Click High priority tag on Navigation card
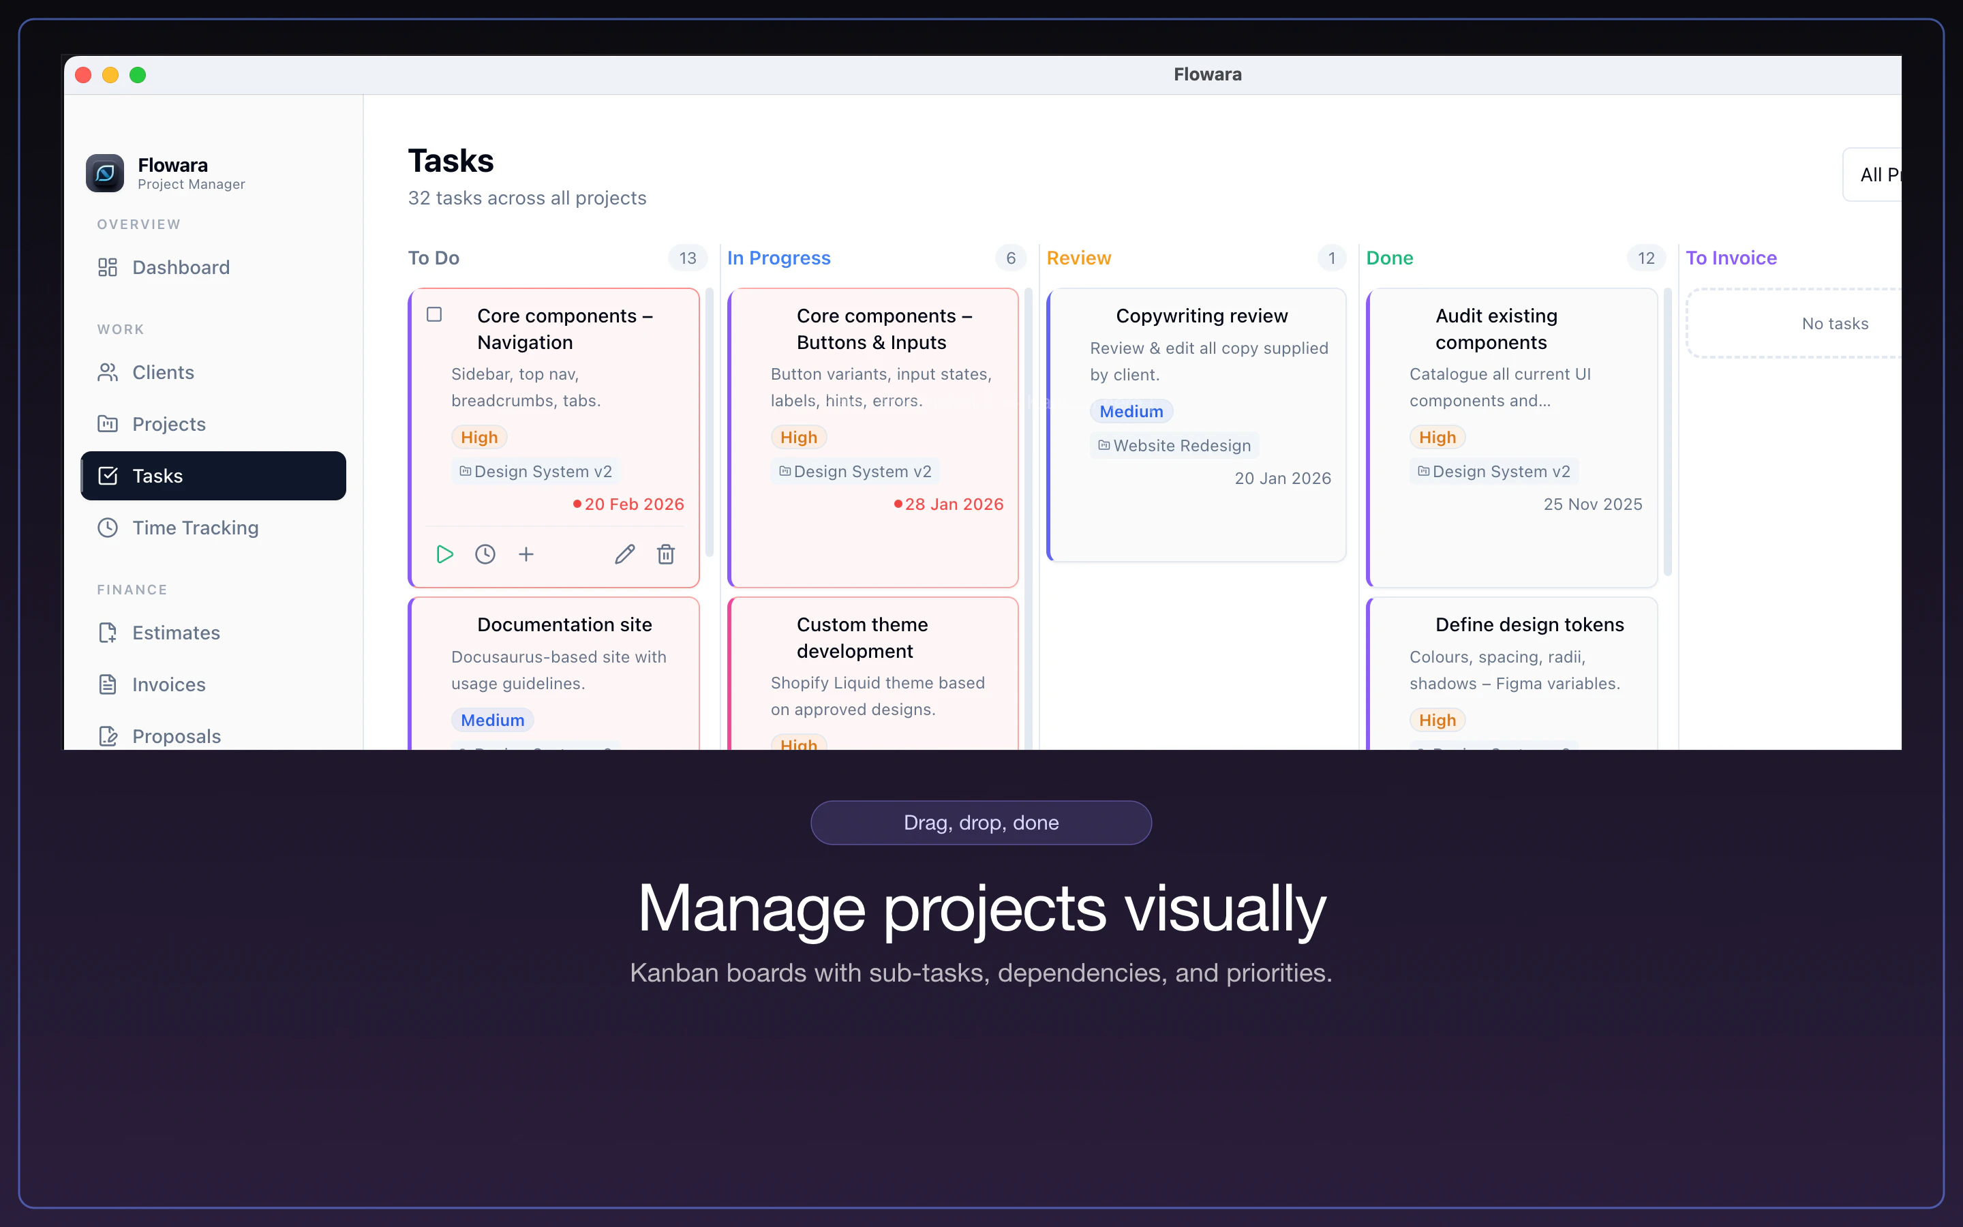The image size is (1963, 1227). click(x=479, y=438)
